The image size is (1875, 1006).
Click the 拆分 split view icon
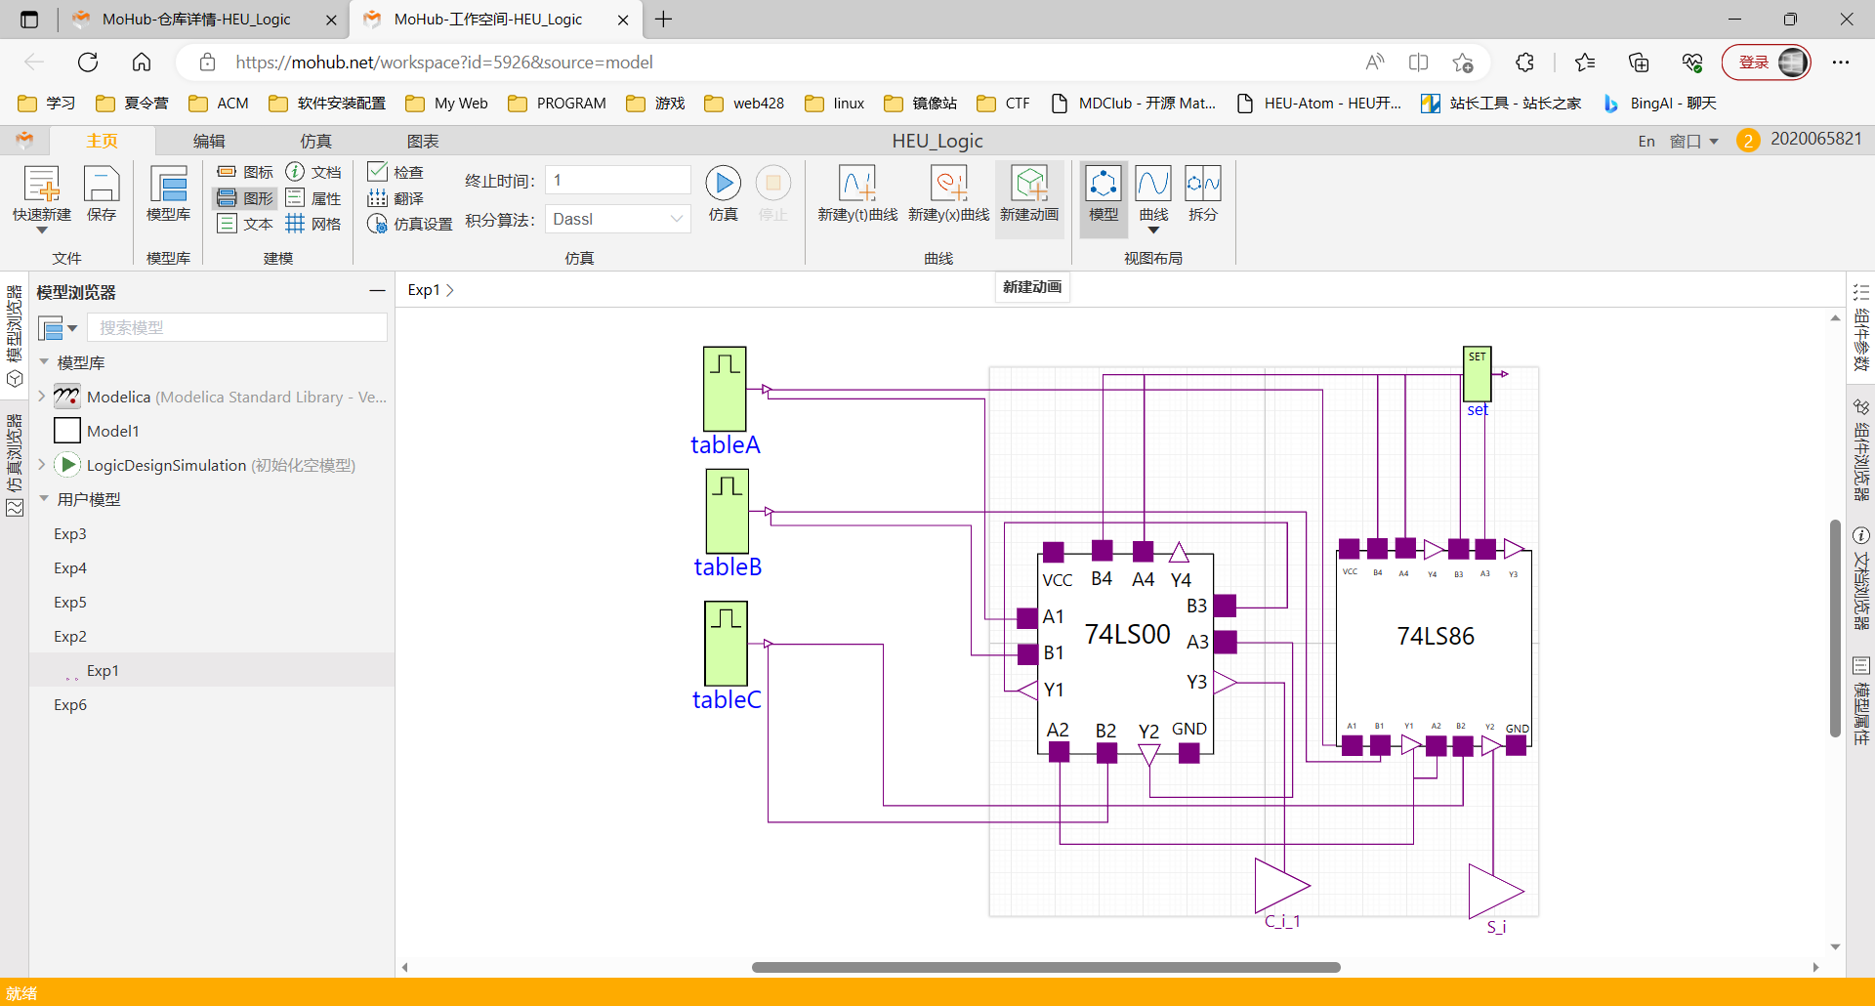(x=1202, y=192)
